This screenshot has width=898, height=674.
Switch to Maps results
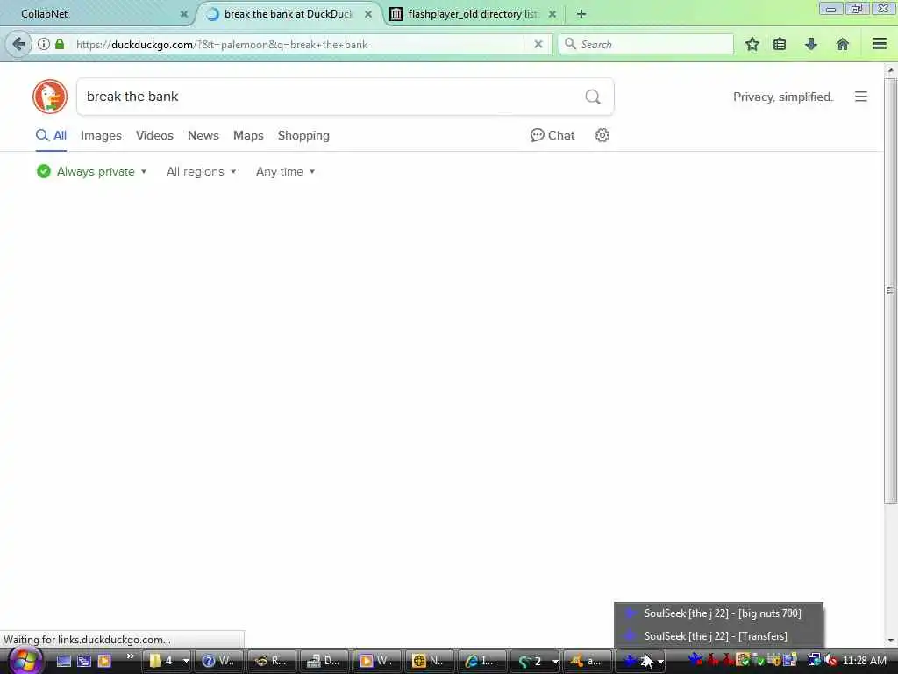pyautogui.click(x=248, y=135)
